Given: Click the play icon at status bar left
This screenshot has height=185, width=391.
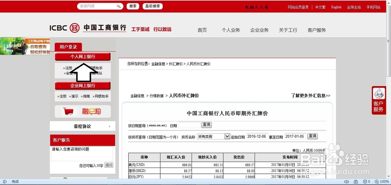Looking at the screenshot, I should [5, 182].
